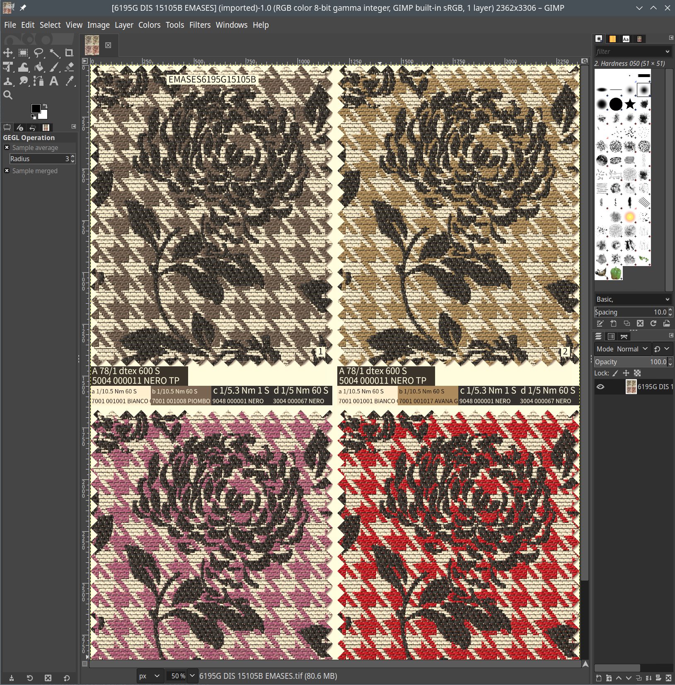The height and width of the screenshot is (685, 675).
Task: Click the brush filter search field
Action: coord(629,51)
